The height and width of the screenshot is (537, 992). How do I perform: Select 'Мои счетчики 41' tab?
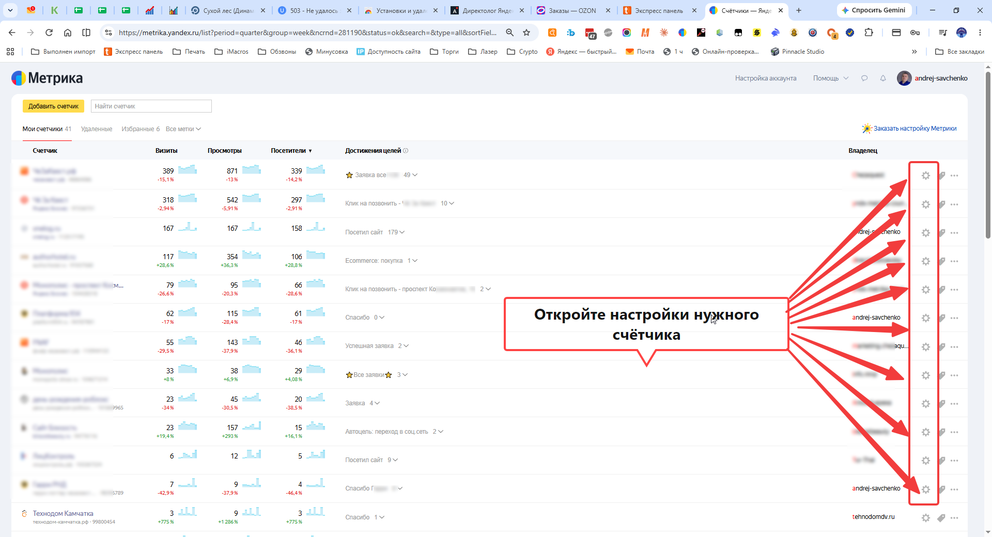click(47, 129)
